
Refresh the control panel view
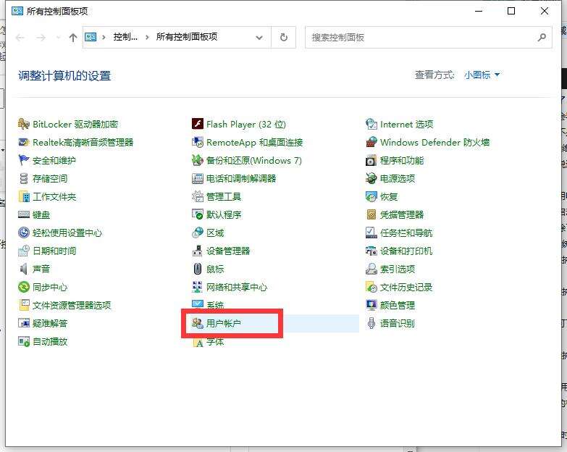(284, 37)
